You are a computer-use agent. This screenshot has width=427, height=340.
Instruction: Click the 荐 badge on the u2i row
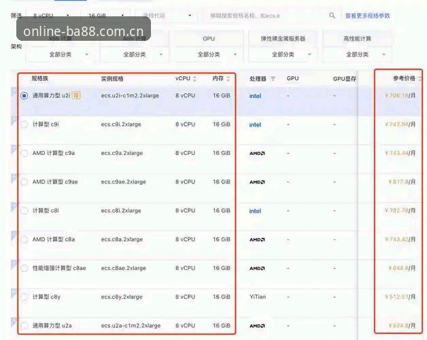tap(76, 95)
